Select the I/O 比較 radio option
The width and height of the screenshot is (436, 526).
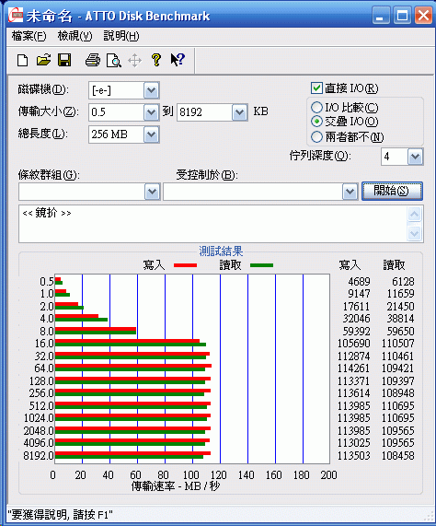(316, 108)
